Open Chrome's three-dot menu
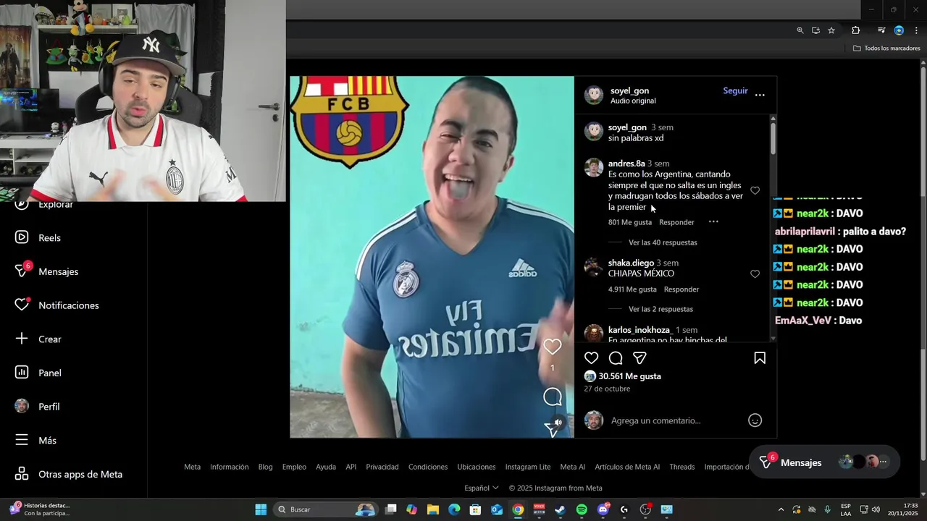Screen dimensions: 927x521 point(916,30)
